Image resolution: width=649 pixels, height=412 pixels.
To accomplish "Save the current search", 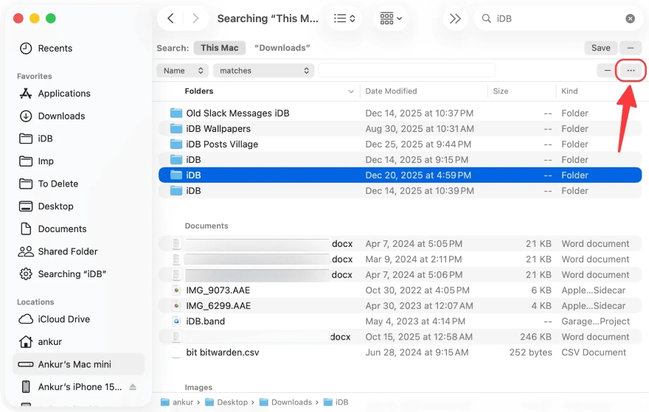I will (600, 48).
